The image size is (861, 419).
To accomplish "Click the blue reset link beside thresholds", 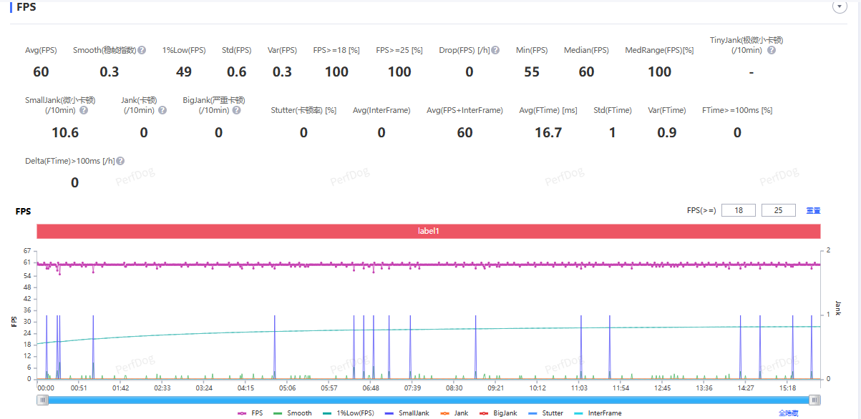I will 813,211.
